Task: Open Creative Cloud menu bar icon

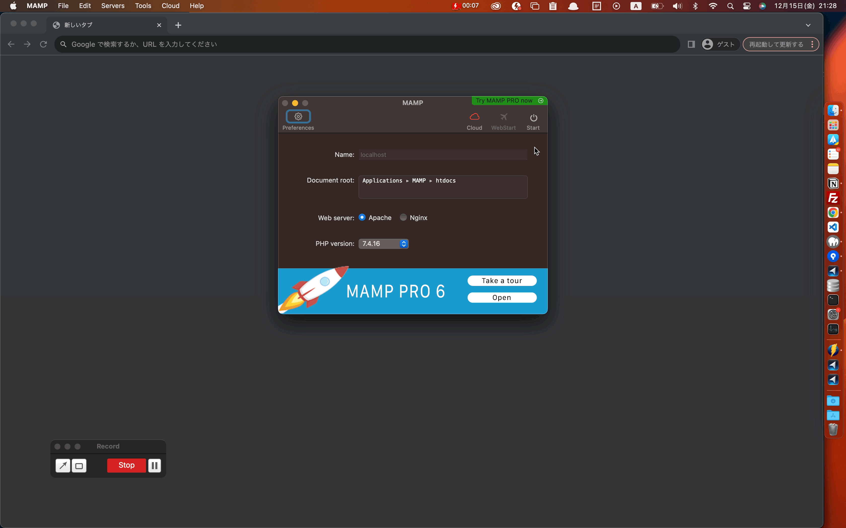Action: point(496,6)
